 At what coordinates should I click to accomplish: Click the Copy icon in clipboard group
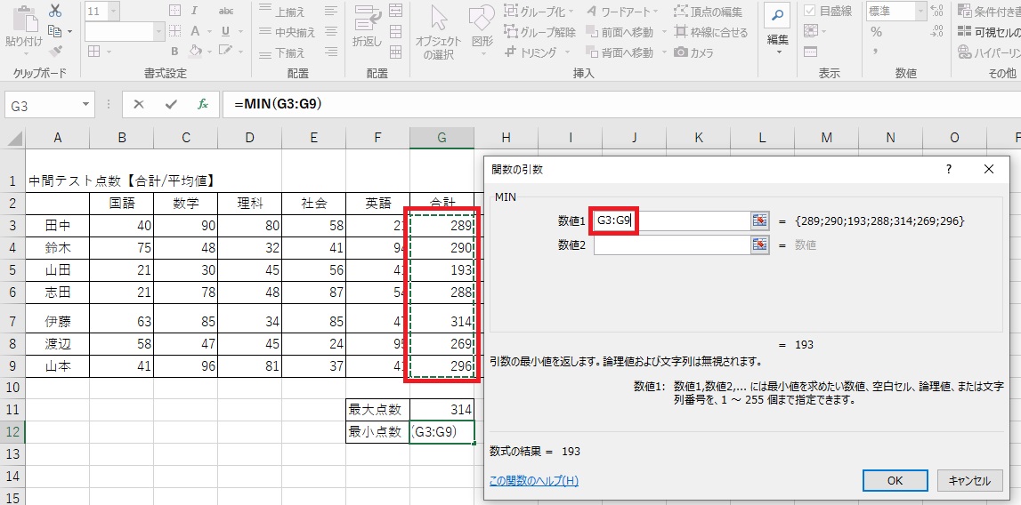(54, 31)
